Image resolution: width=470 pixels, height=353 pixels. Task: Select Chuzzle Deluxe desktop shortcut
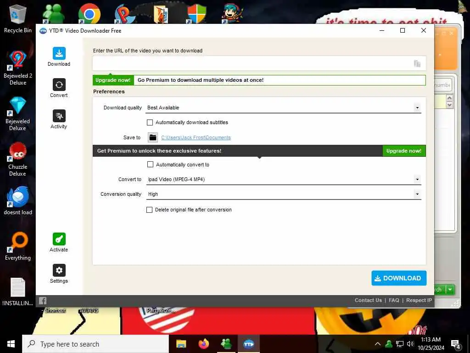(18, 159)
